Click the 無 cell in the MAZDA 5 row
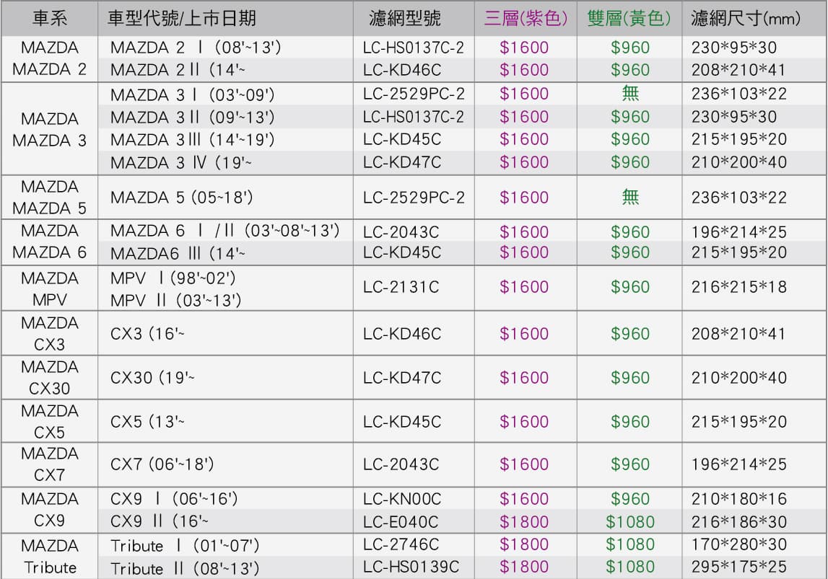Screen dimensions: 828x579 tap(630, 197)
